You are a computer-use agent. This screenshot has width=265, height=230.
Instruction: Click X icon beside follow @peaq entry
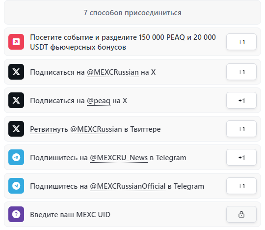16,100
